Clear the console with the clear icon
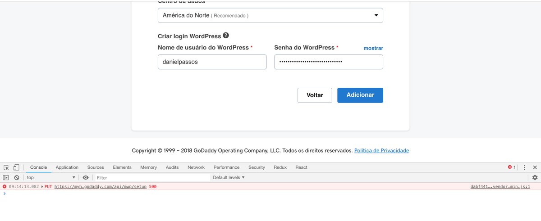 point(17,178)
